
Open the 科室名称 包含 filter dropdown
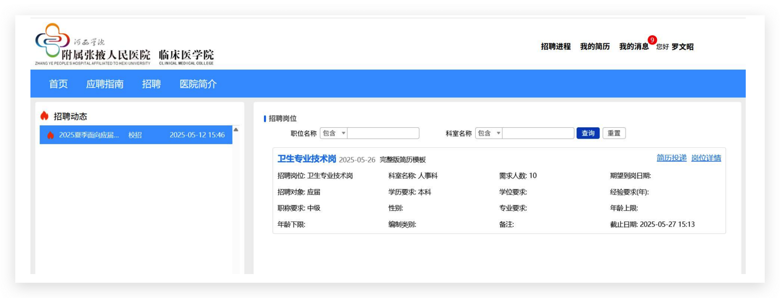click(x=488, y=133)
